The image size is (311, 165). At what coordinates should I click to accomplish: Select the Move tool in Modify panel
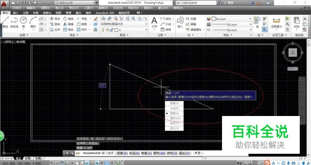[55, 18]
